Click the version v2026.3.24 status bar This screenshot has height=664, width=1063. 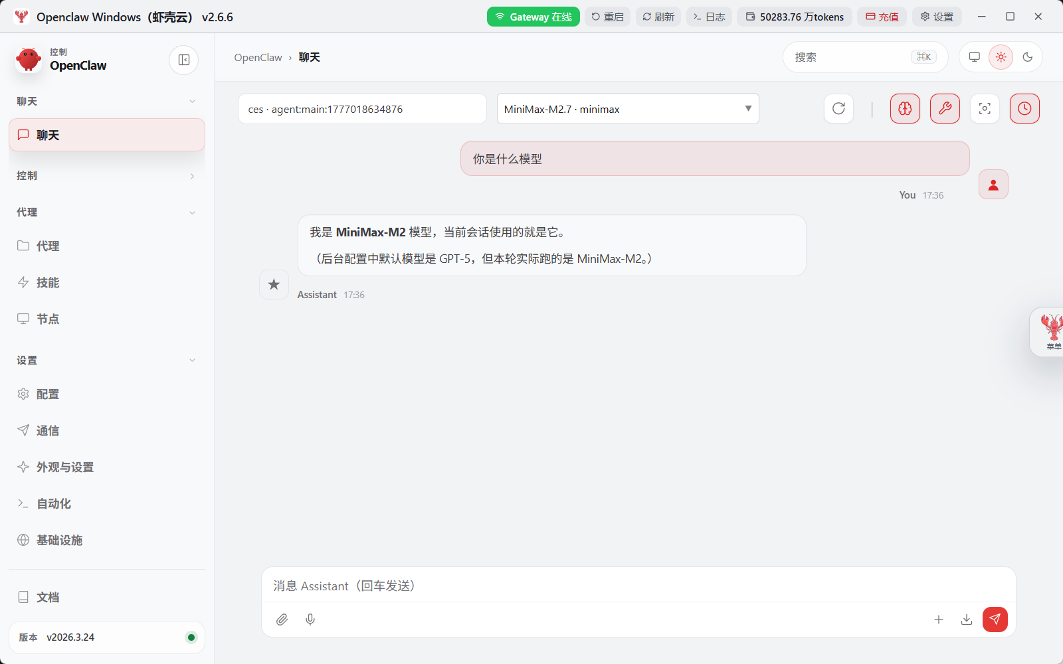[x=107, y=637]
